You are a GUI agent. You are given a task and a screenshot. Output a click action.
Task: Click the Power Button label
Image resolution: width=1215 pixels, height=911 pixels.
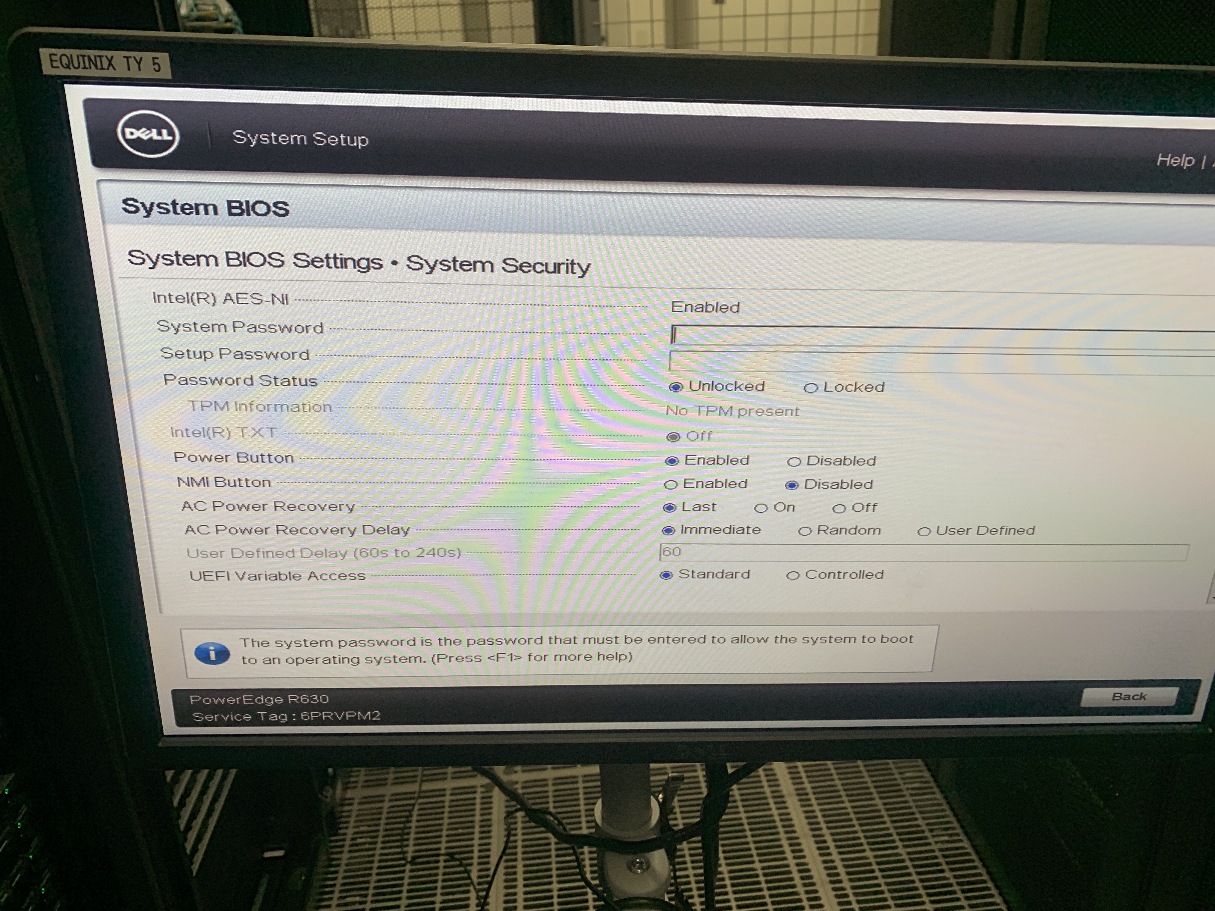(234, 457)
